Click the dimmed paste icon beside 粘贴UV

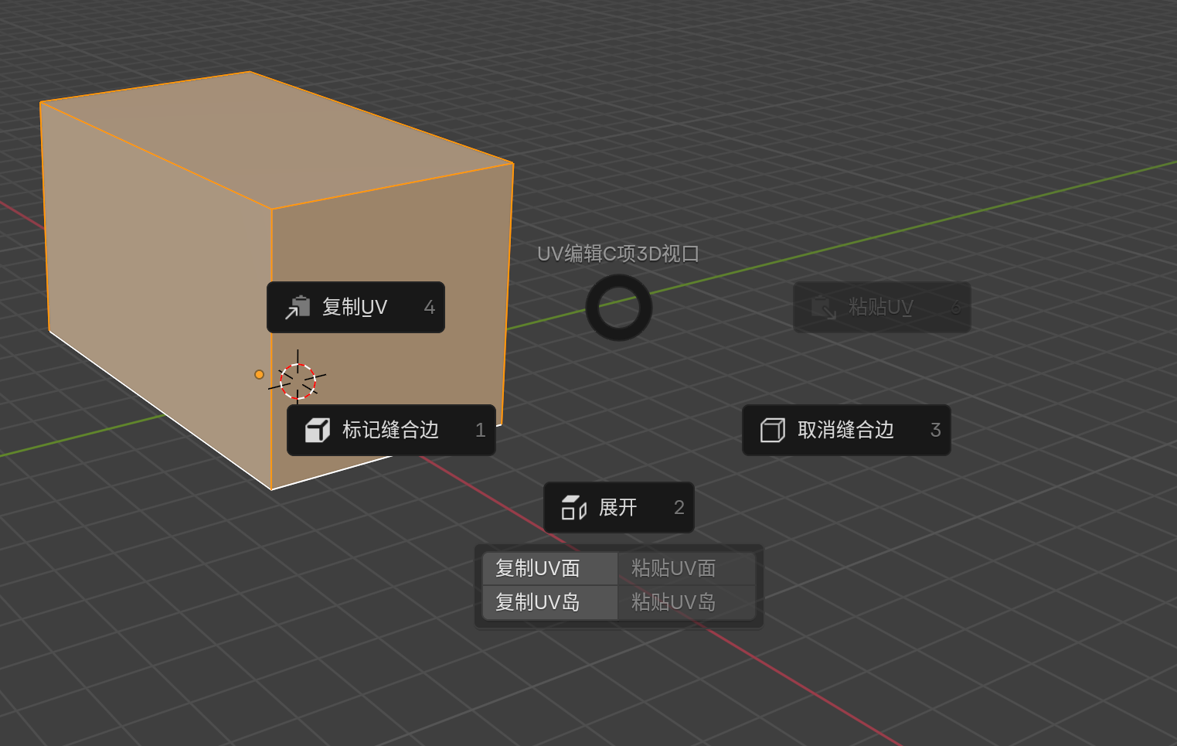(823, 308)
